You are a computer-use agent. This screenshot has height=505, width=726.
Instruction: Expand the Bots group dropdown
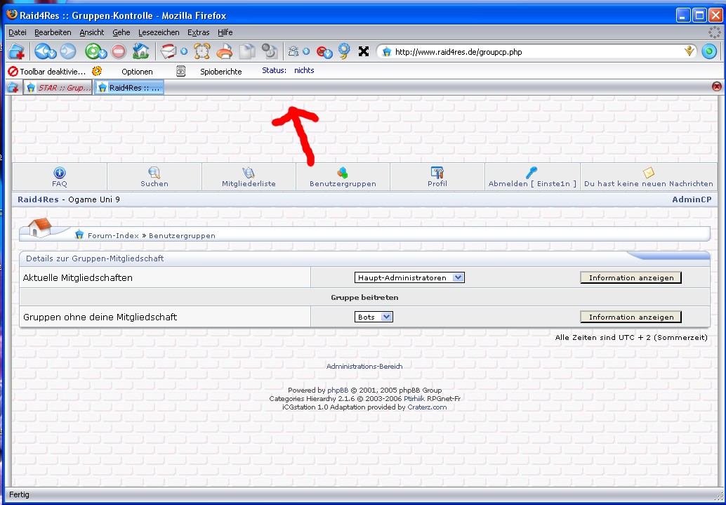(x=386, y=317)
